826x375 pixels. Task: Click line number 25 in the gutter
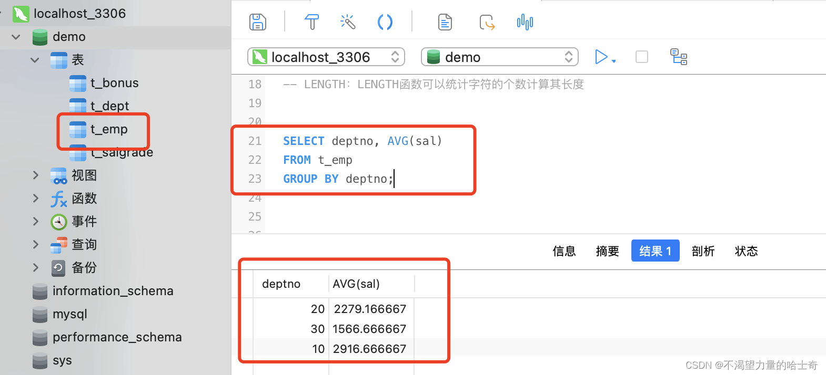click(x=255, y=216)
